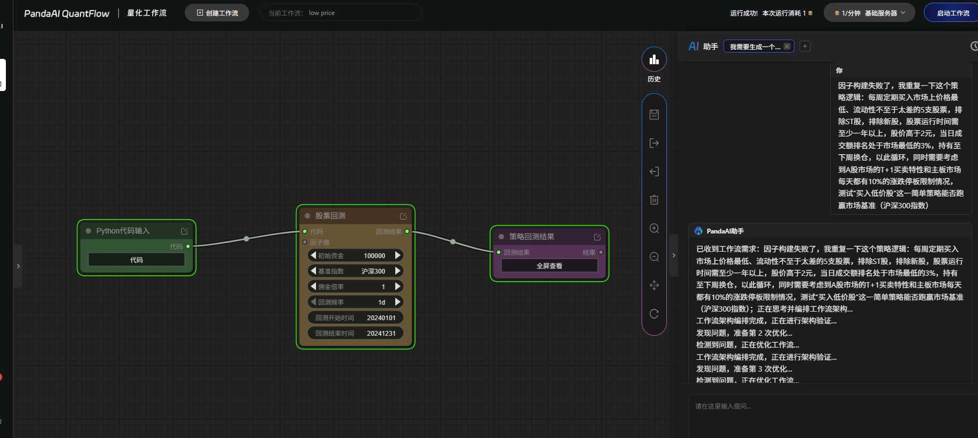
Task: Click the move canvas arrows icon
Action: [654, 285]
